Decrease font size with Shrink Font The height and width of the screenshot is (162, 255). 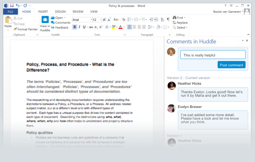pyautogui.click(x=109, y=20)
